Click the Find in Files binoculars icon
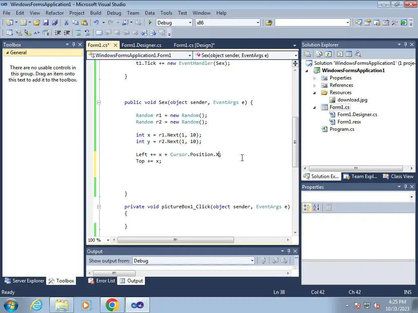The image size is (418, 313). [x=269, y=23]
